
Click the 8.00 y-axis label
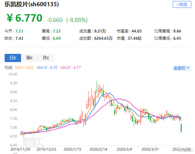pos(13,110)
